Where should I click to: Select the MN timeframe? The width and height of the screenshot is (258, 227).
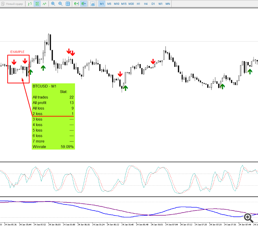pyautogui.click(x=168, y=4)
